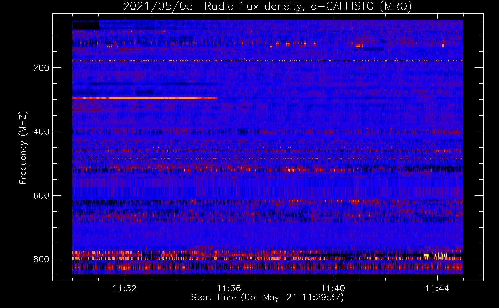This screenshot has width=499, height=308.
Task: Click the 400 frequency tick label
Action: coord(41,132)
